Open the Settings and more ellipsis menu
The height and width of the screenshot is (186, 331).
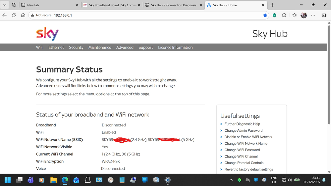click(x=313, y=15)
